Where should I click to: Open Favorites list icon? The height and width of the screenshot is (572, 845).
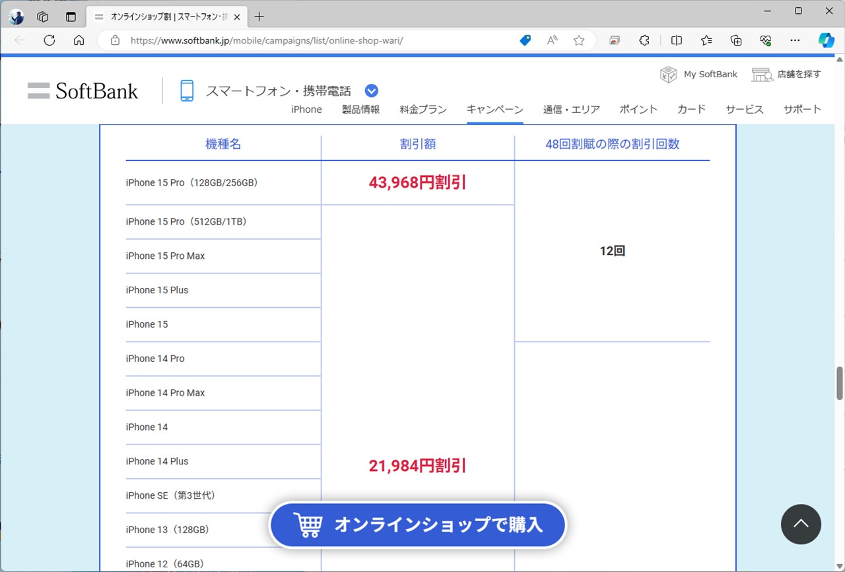coord(706,40)
